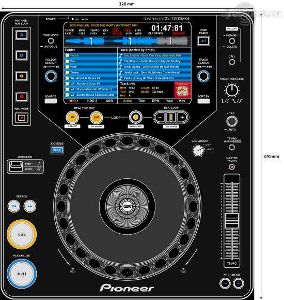The width and height of the screenshot is (284, 300).
Task: Click the Touch/Release dial
Action: coord(232,90)
